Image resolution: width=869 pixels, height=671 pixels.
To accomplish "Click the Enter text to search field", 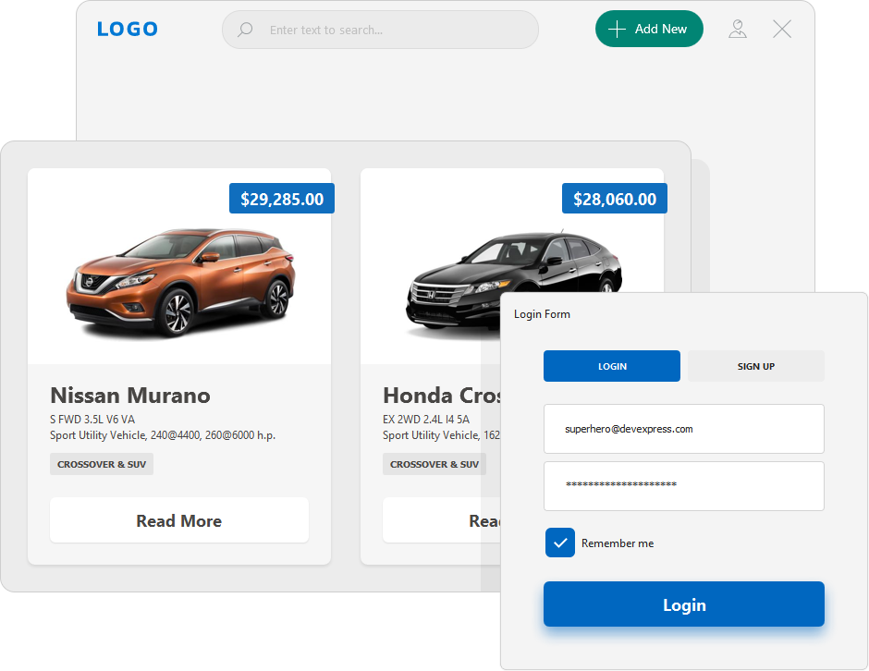I will click(x=379, y=29).
